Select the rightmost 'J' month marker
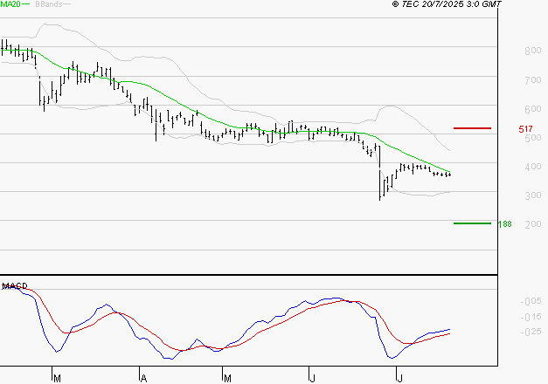Image resolution: width=548 pixels, height=384 pixels. click(399, 378)
